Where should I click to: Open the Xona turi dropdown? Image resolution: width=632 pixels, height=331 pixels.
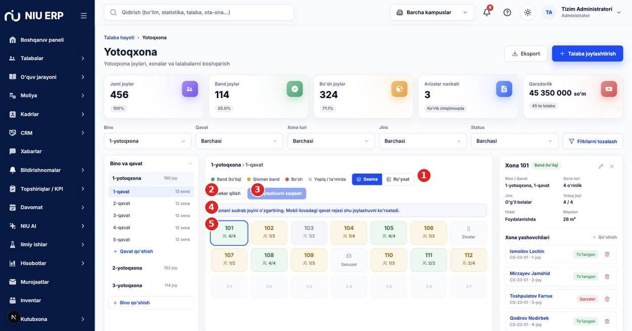point(331,141)
